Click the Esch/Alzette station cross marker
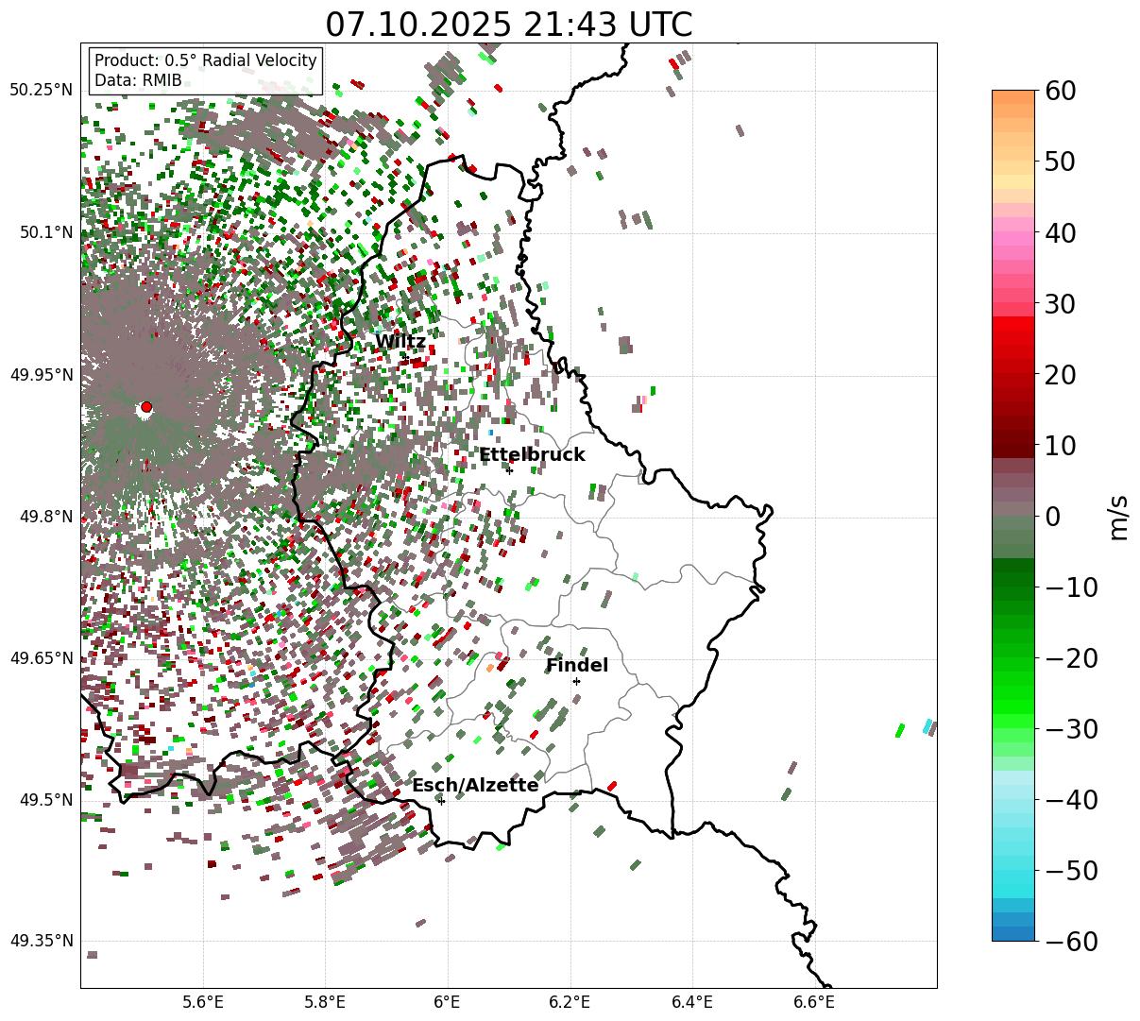The height and width of the screenshot is (1021, 1140). (x=441, y=801)
